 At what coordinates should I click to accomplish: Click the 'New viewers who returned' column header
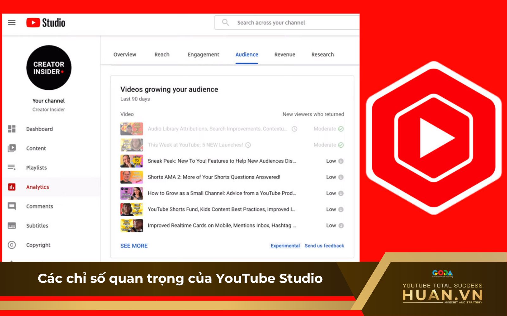tap(313, 114)
